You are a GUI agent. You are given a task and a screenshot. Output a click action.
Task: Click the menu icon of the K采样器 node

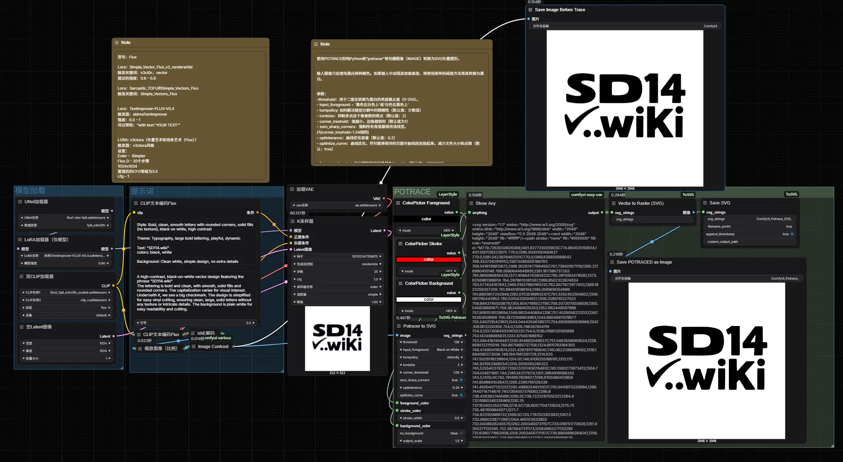coord(292,221)
